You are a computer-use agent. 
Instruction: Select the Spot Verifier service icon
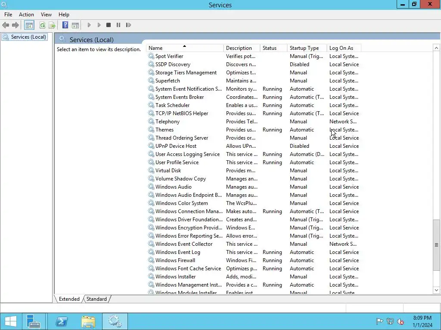click(x=151, y=56)
